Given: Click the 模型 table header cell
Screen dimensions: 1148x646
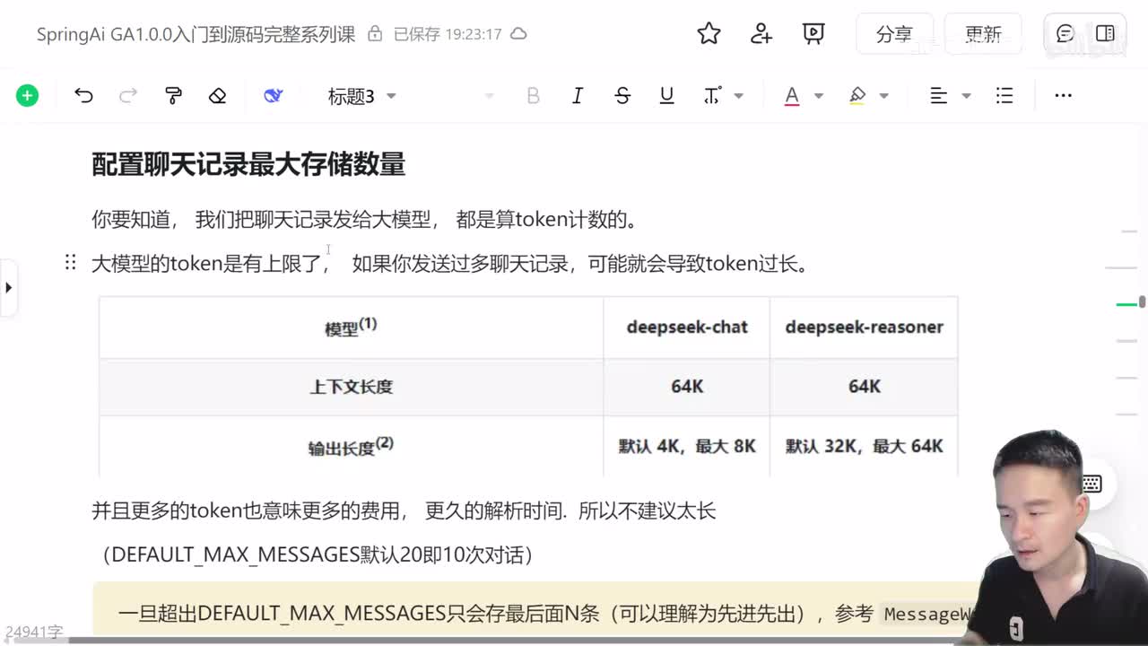Looking at the screenshot, I should (x=352, y=327).
